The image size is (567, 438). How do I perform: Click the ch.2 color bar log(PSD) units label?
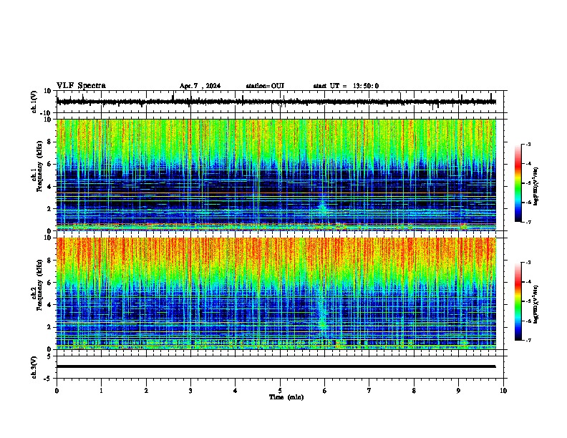click(536, 305)
